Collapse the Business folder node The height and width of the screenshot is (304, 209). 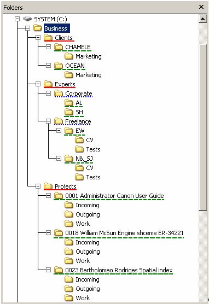[27, 28]
